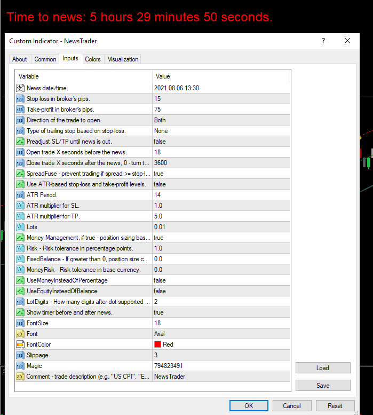Toggle the Show timer before and after news value
The width and height of the screenshot is (373, 415).
(221, 312)
